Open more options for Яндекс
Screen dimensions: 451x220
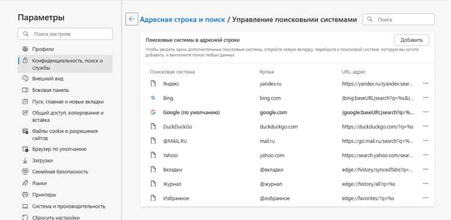point(426,83)
